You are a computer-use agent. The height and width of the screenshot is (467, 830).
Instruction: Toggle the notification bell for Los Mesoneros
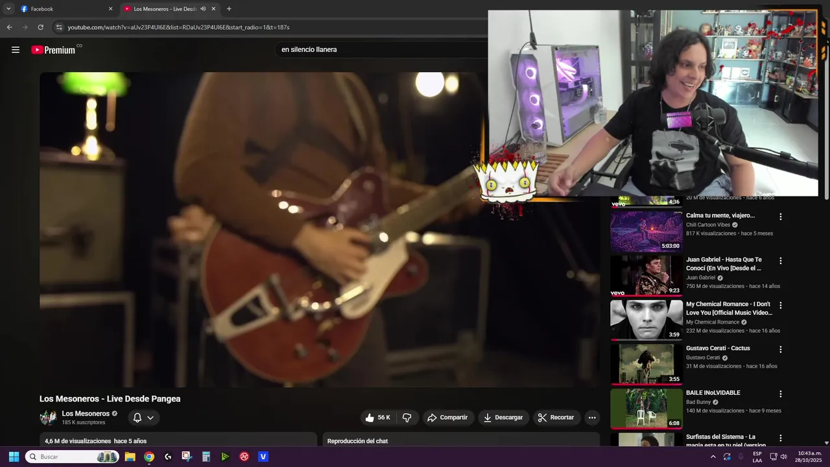[137, 418]
